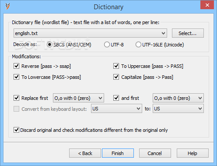Go back with the < Back button
This screenshot has height=166, width=217.
pos(85,153)
